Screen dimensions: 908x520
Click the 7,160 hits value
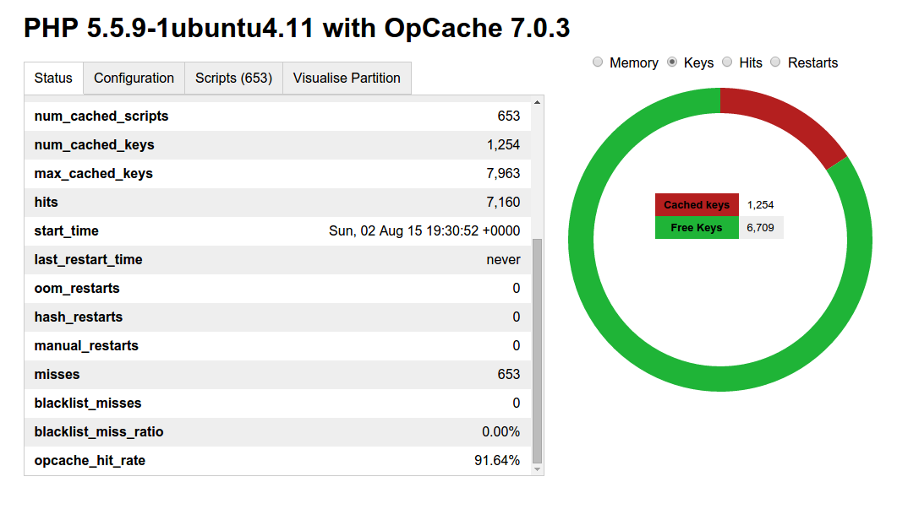[503, 203]
